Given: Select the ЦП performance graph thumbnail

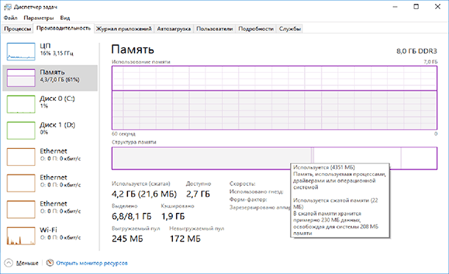Looking at the screenshot, I should tap(21, 52).
